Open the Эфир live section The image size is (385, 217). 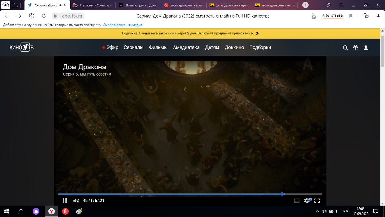pos(110,47)
